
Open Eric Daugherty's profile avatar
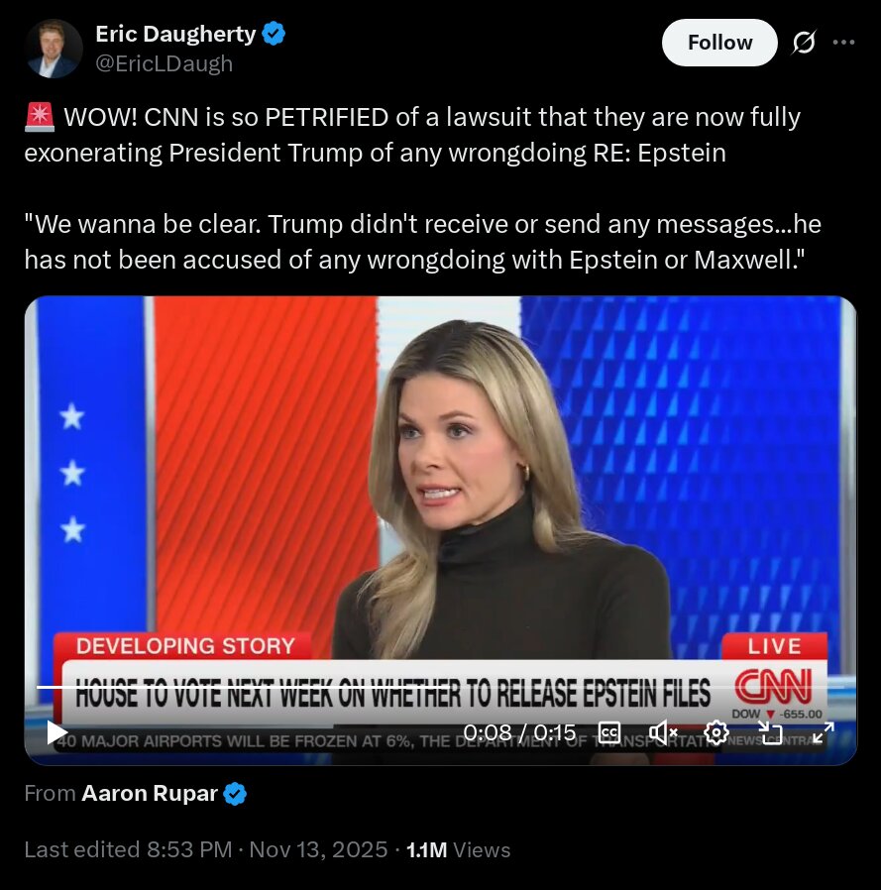pos(54,49)
